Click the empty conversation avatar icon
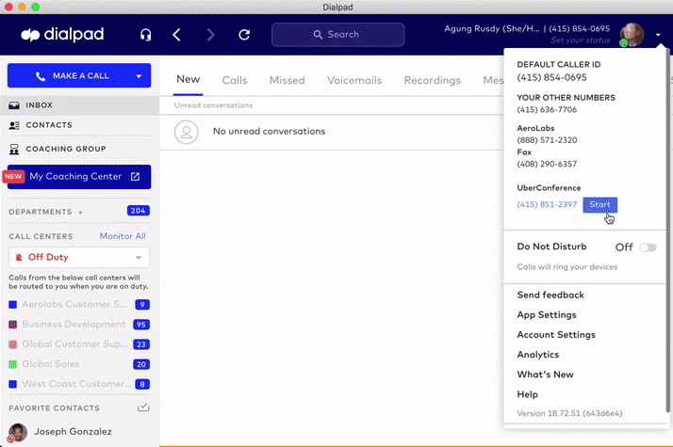This screenshot has height=447, width=673. pyautogui.click(x=187, y=132)
